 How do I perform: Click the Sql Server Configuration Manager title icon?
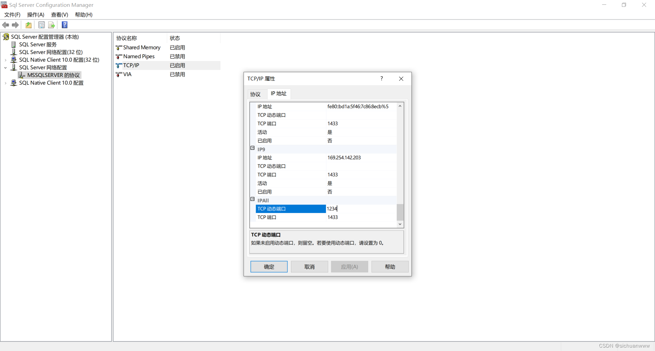(4, 5)
